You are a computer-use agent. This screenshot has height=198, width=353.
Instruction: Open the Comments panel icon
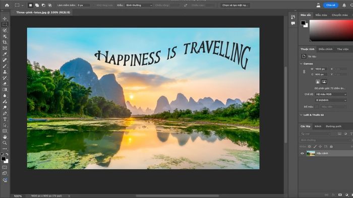pos(293,23)
